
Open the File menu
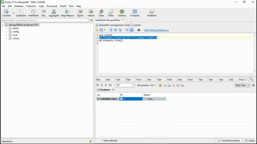click(4, 6)
